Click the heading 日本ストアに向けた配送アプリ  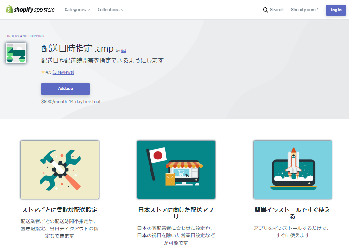[176, 213]
